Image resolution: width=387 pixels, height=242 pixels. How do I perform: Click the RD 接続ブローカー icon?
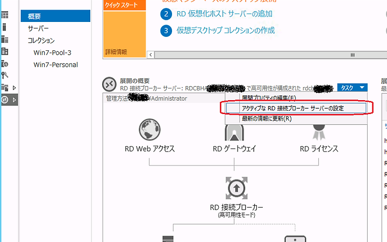pyautogui.click(x=236, y=188)
